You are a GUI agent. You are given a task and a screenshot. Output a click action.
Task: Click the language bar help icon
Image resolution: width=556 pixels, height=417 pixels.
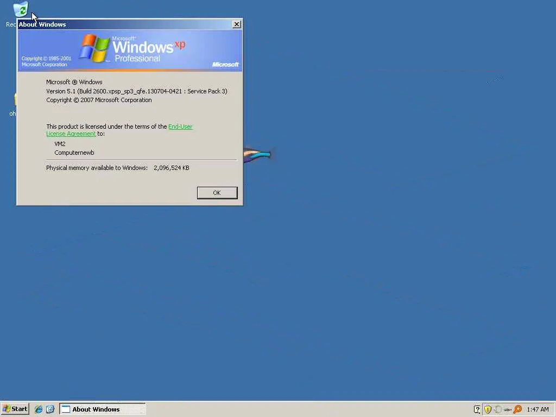(477, 409)
